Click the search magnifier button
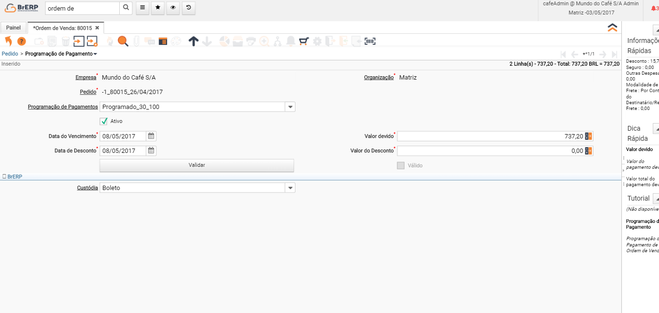The height and width of the screenshot is (313, 659). [x=126, y=8]
